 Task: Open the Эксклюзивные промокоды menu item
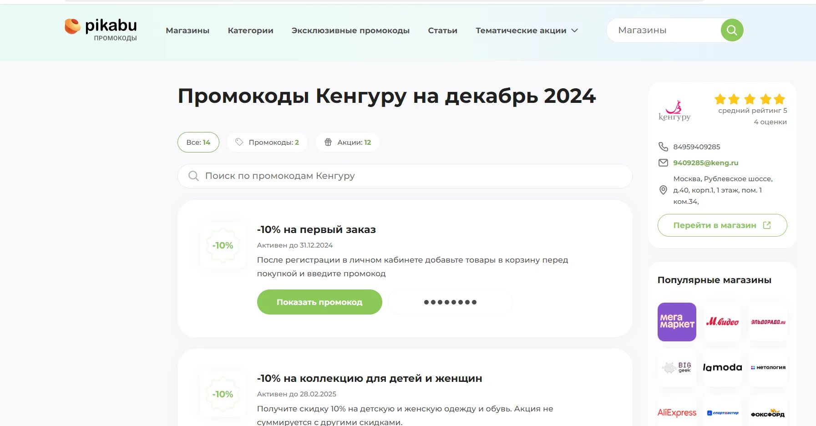(350, 30)
